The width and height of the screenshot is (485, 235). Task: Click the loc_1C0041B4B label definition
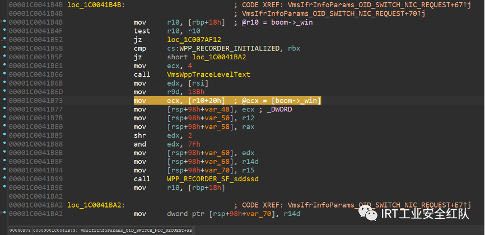pyautogui.click(x=96, y=5)
